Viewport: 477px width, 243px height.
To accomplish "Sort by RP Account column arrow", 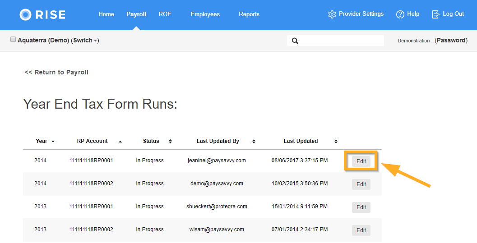I will (x=120, y=142).
